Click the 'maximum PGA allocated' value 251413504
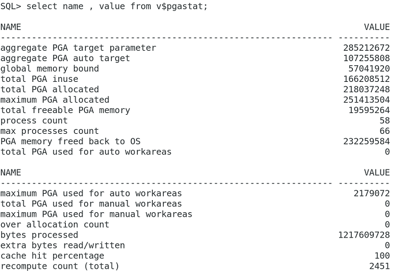 tap(366, 100)
